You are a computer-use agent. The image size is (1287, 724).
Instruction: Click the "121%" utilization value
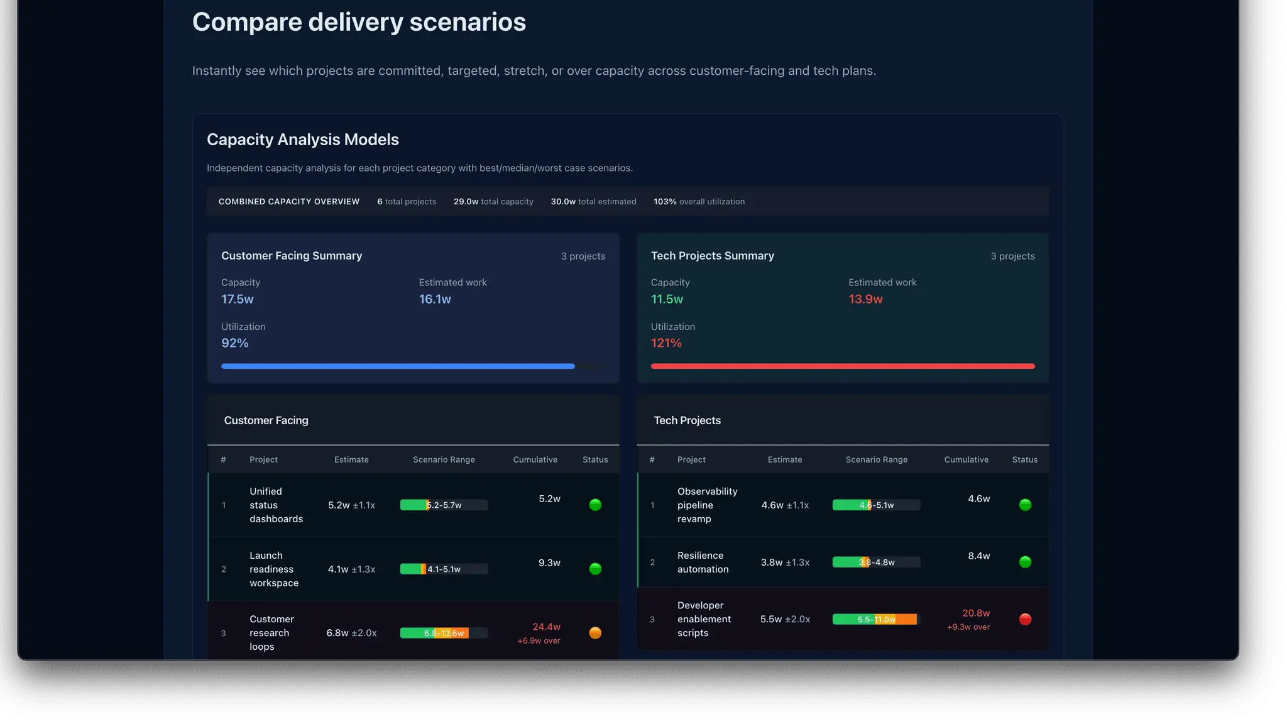[x=666, y=343]
